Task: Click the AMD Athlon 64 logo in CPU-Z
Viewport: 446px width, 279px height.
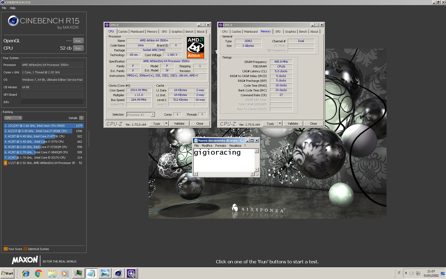Action: [195, 48]
